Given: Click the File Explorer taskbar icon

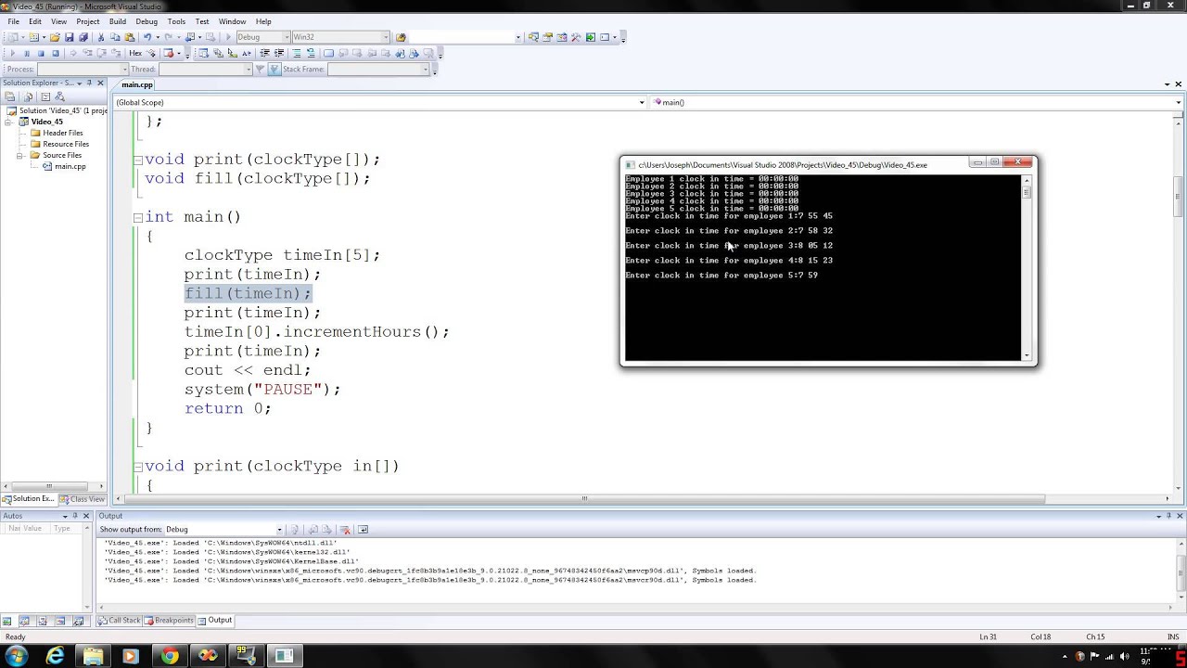Looking at the screenshot, I should (94, 656).
